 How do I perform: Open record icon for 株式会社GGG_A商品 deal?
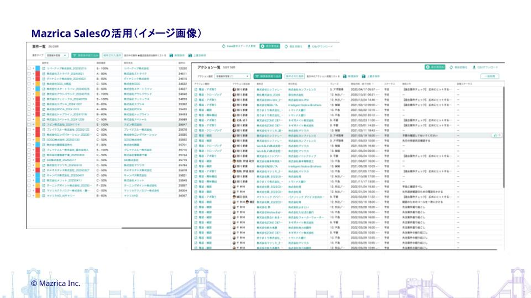click(x=44, y=84)
